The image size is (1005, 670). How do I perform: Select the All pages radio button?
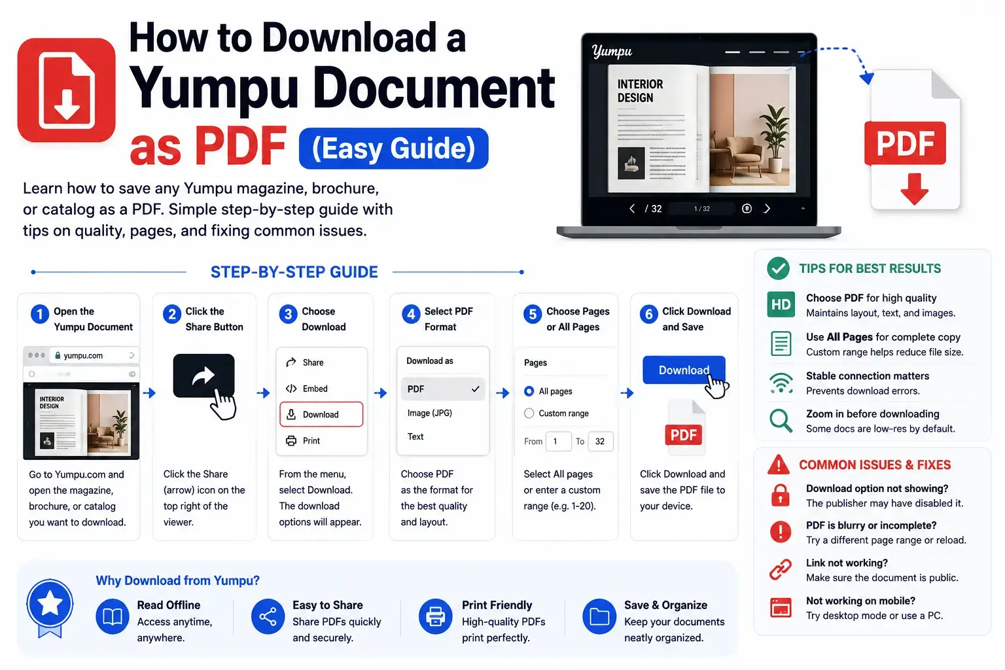529,391
